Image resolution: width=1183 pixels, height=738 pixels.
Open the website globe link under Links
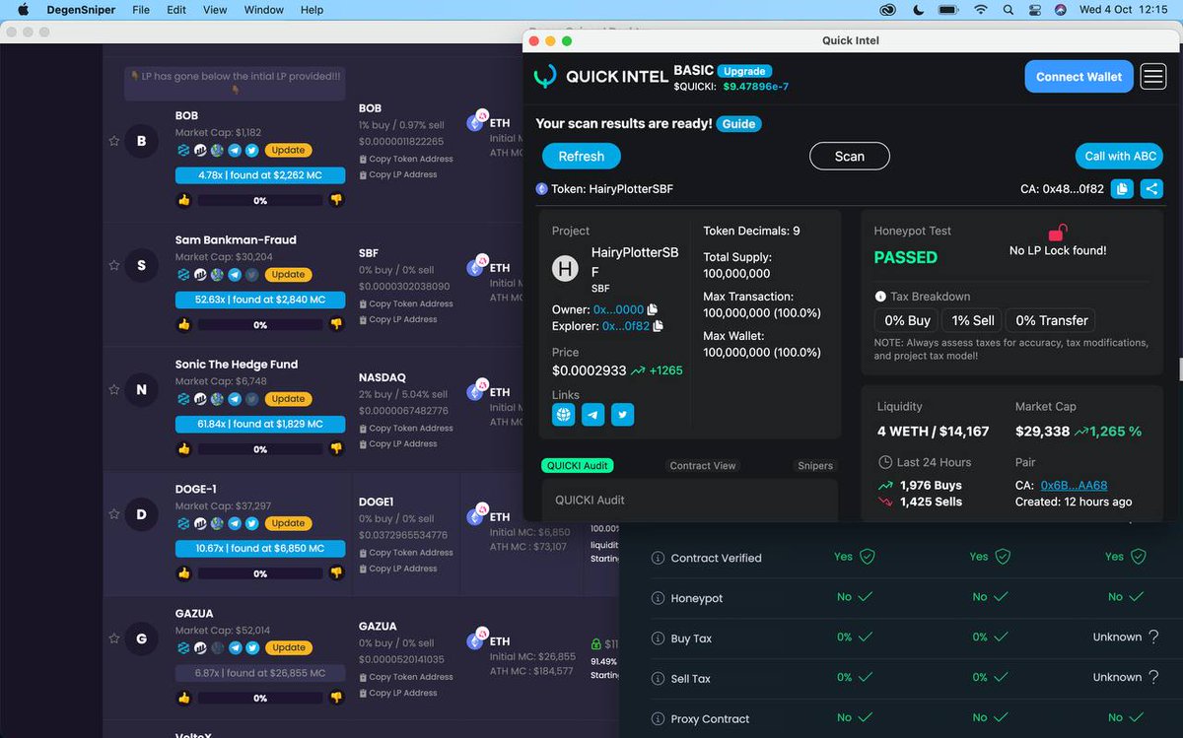pyautogui.click(x=564, y=415)
